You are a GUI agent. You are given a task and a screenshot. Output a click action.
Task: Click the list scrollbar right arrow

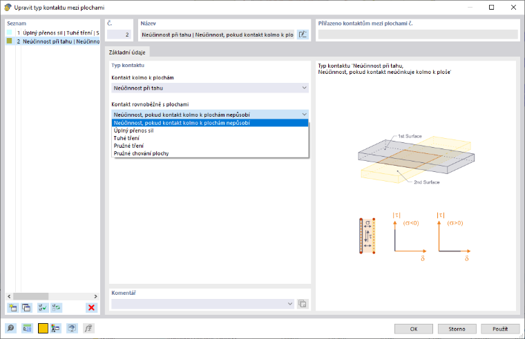95,296
